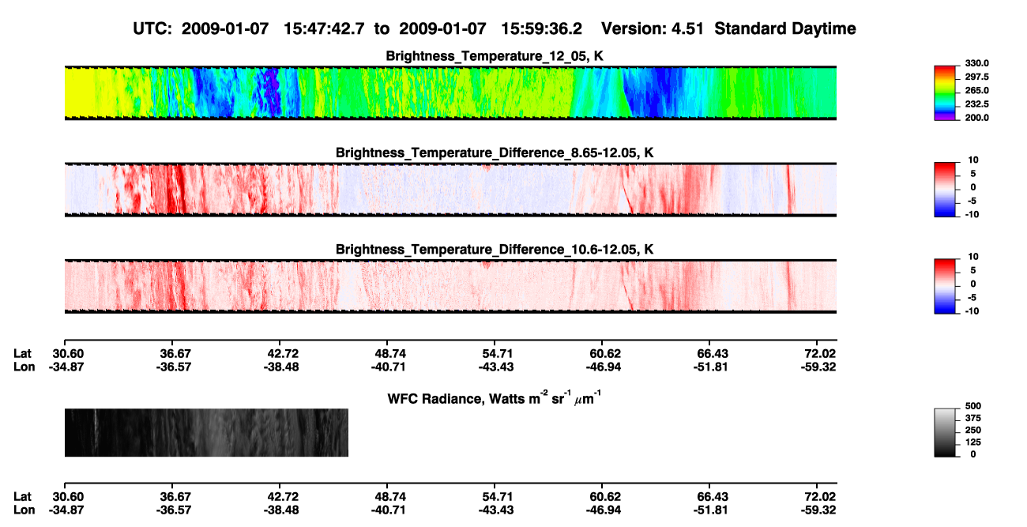Click longitude '-51.81' on the axis below WFC Radiance
Image resolution: width=1027 pixels, height=527 pixels.
[x=710, y=510]
